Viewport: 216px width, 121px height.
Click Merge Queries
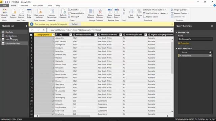179,10
